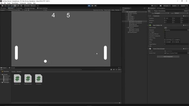The image size is (189, 106).
Task: Select the BallController script asset
Action: pyautogui.click(x=17, y=79)
